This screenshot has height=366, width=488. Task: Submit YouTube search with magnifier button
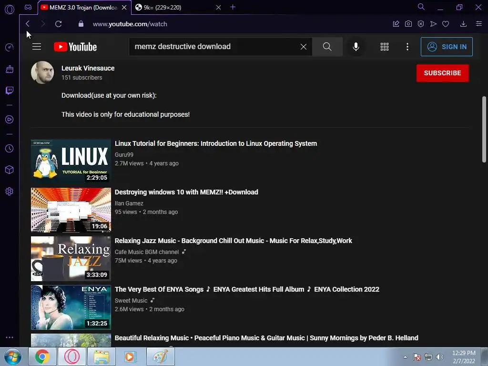(x=327, y=47)
